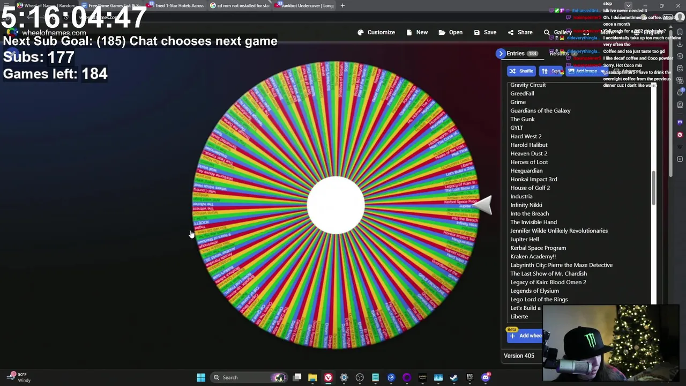Open Vivaldi browser taskbar icon
The height and width of the screenshot is (386, 686).
coord(328,377)
